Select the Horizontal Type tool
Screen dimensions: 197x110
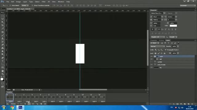pyautogui.click(x=2, y=61)
